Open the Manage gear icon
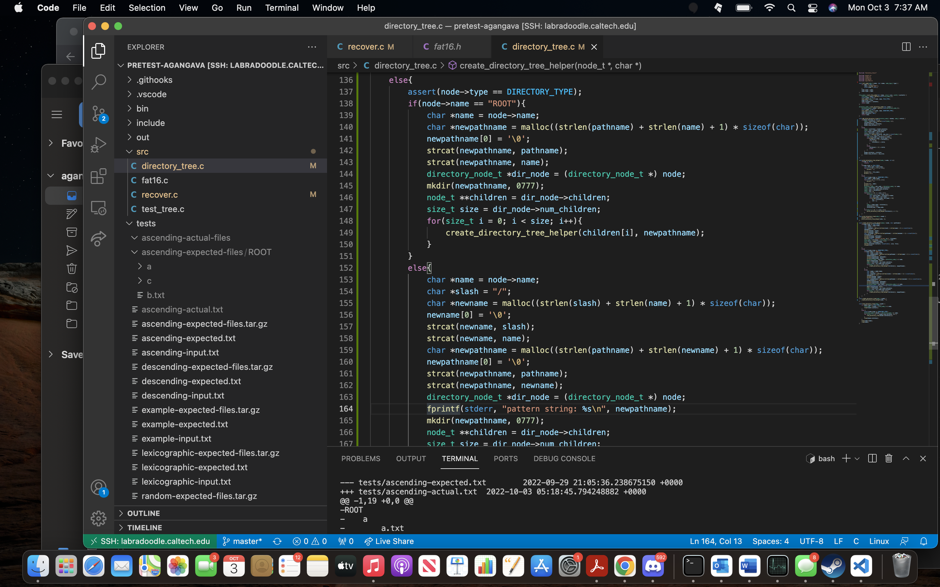This screenshot has width=940, height=587. [x=98, y=518]
